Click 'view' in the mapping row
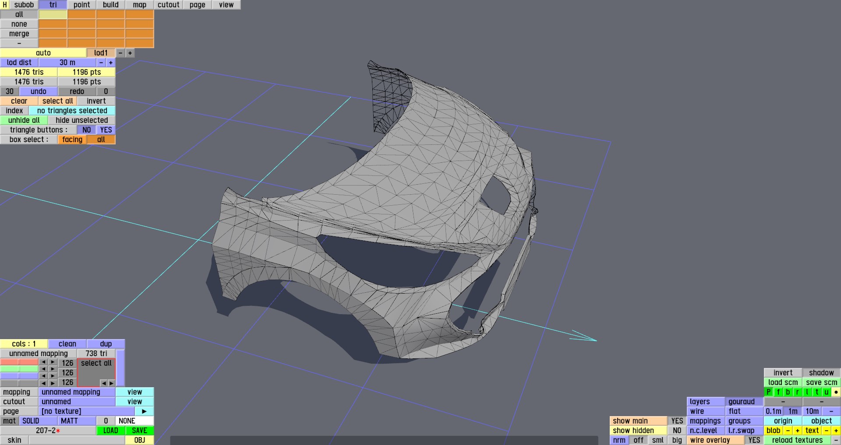841x445 pixels. click(x=134, y=392)
